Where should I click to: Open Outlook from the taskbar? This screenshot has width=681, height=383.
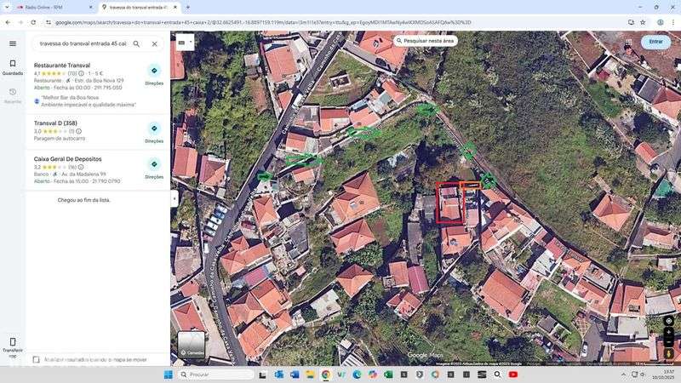(x=279, y=374)
